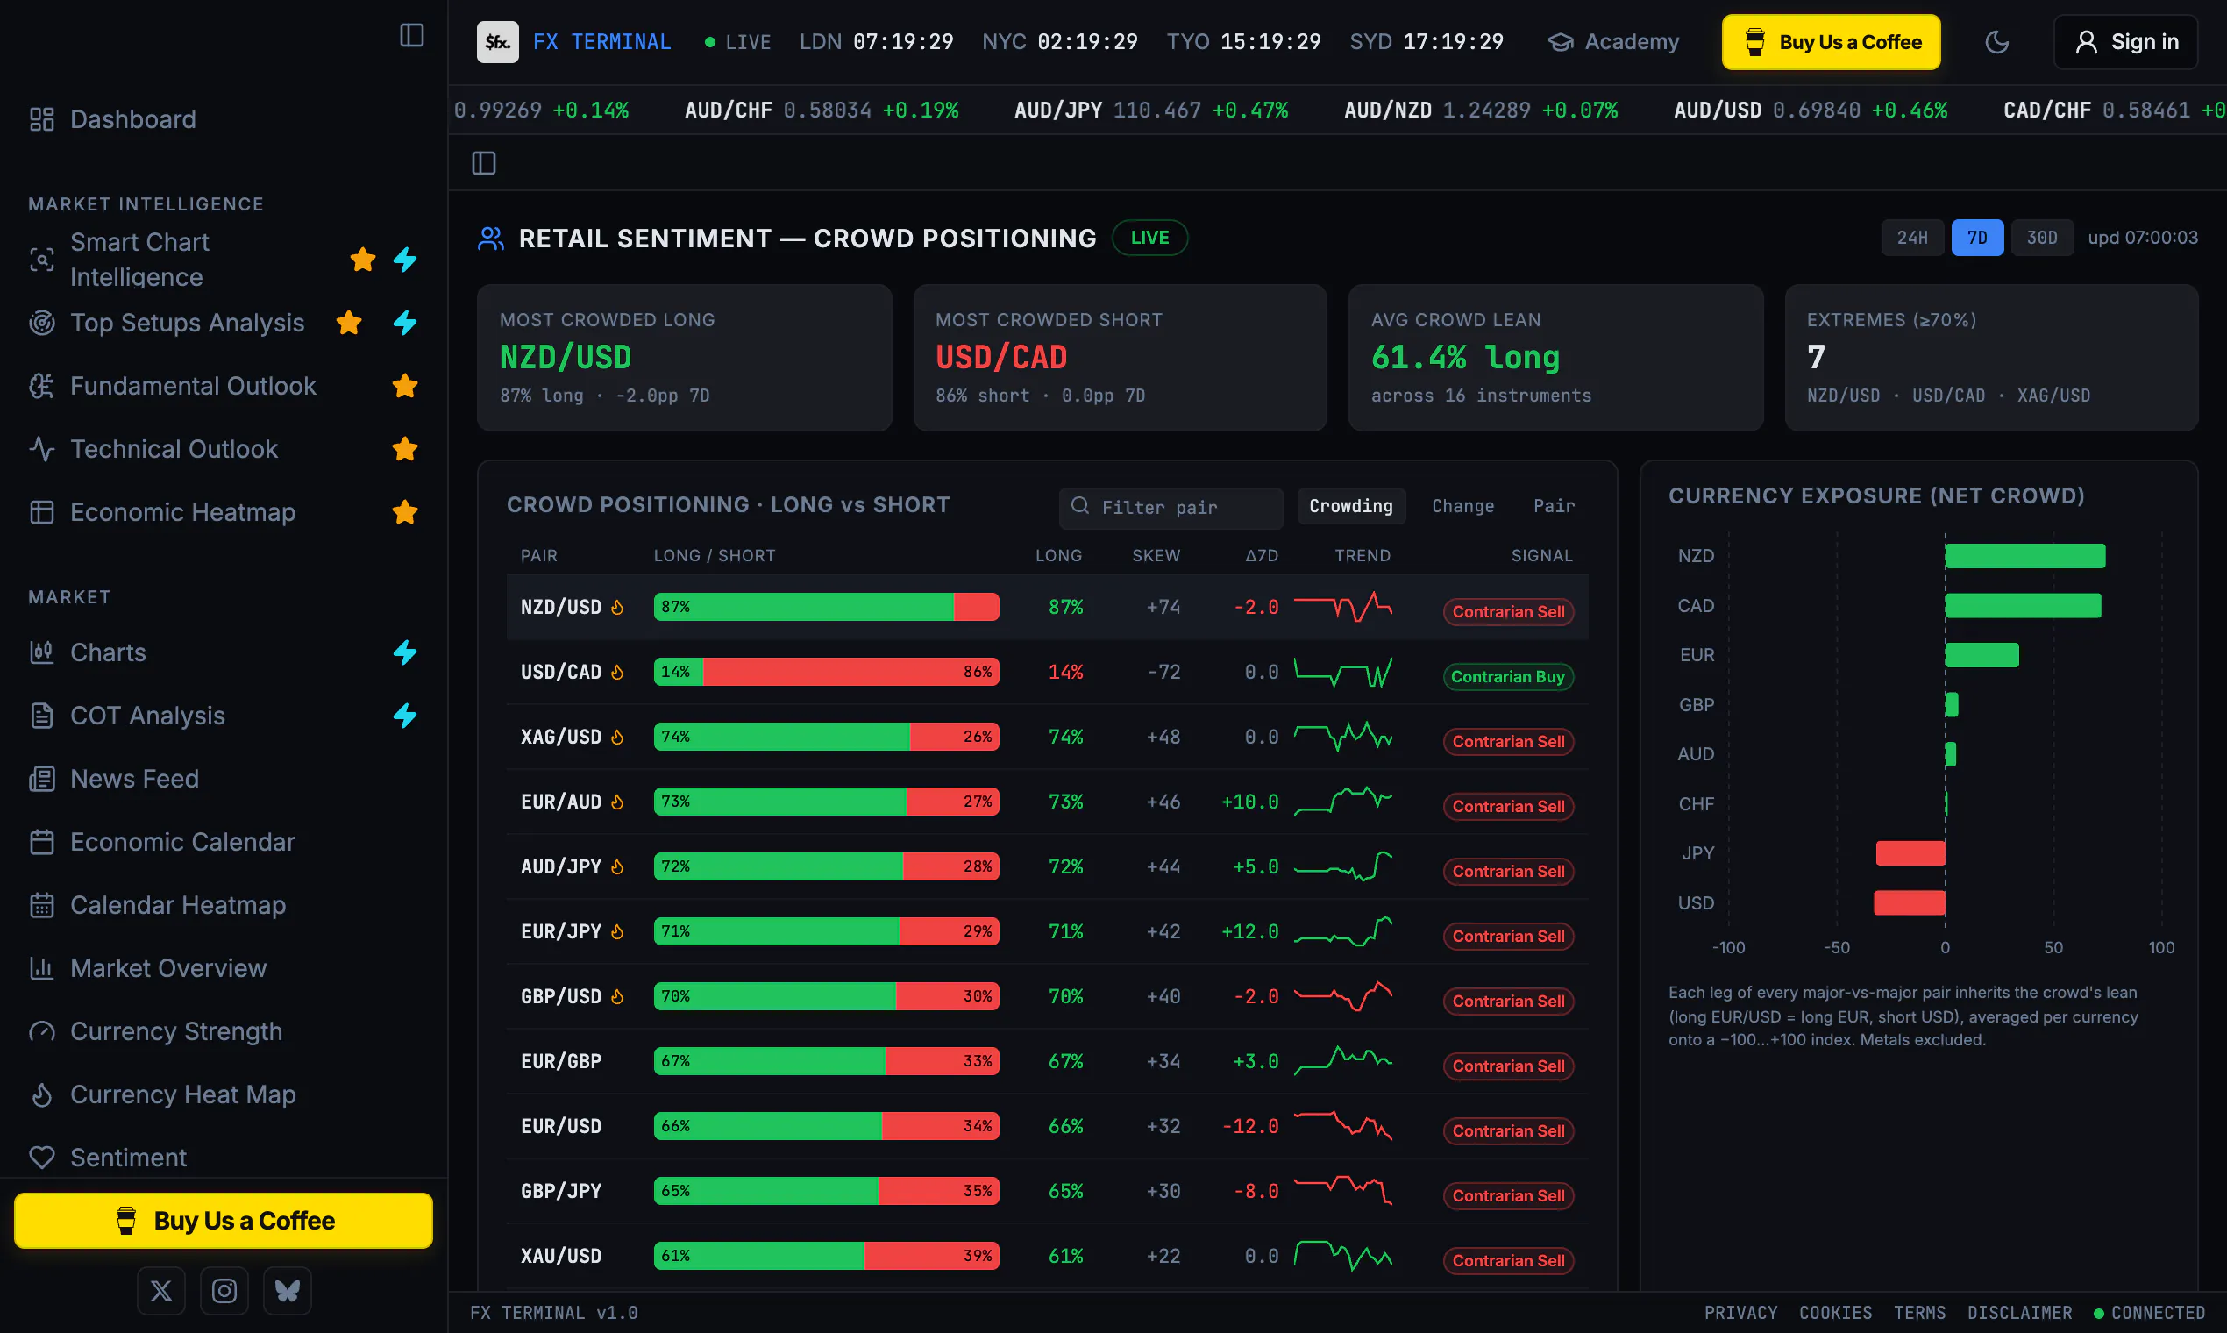Sort table by Crowding

pos(1350,506)
